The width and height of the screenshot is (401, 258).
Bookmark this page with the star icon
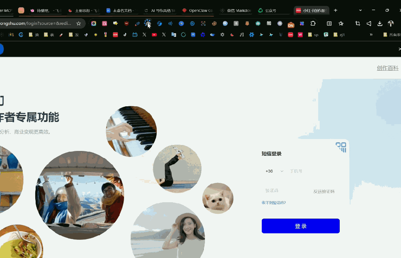(x=78, y=23)
